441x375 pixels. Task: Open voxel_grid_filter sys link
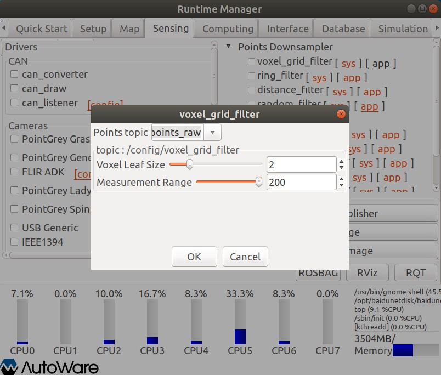tap(348, 64)
